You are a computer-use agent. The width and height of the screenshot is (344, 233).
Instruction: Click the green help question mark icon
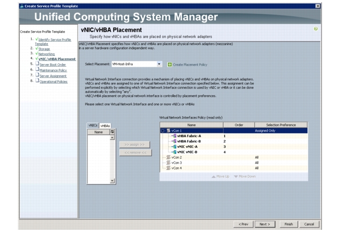pos(316,29)
